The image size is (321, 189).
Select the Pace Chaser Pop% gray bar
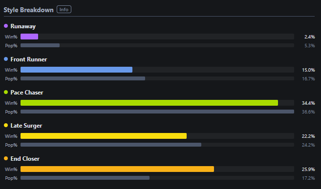(x=157, y=112)
